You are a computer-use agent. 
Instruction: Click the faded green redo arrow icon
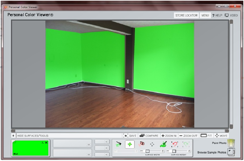[x=186, y=144]
